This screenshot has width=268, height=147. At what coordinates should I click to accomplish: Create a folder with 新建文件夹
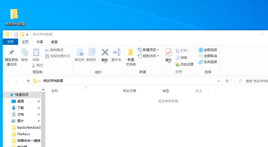(131, 57)
